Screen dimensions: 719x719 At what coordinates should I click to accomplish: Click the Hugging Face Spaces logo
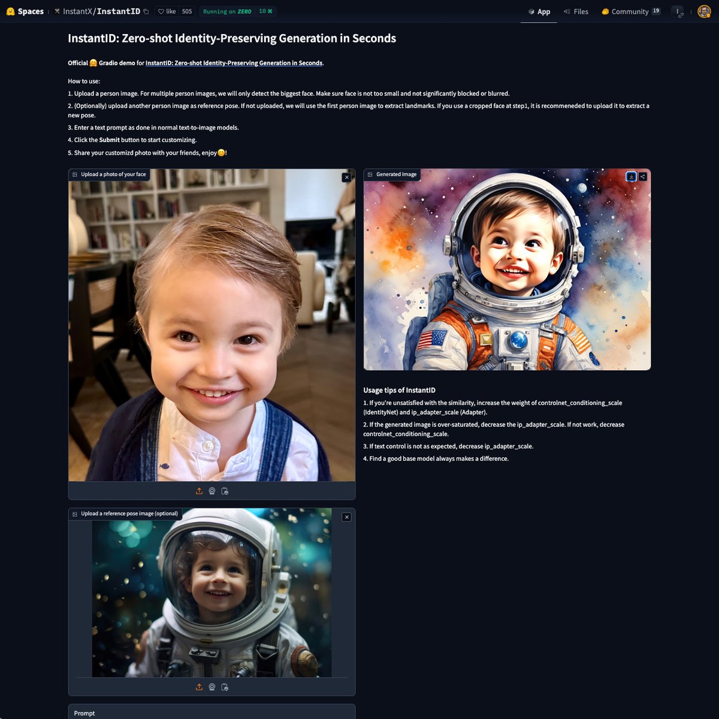pos(25,11)
